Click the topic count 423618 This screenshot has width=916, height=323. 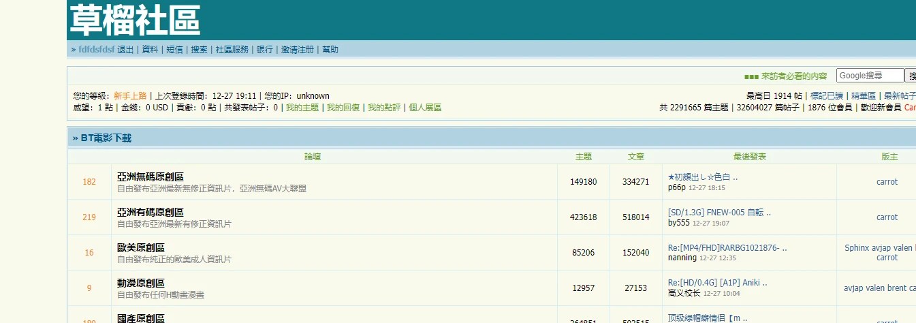pyautogui.click(x=584, y=217)
